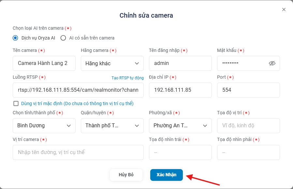Focus the Tên camera input field
This screenshot has height=189, width=293.
44,63
